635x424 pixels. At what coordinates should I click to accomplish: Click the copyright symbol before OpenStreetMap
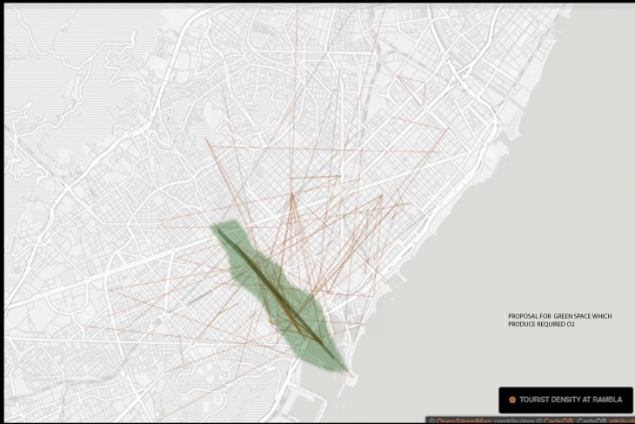[x=432, y=420]
